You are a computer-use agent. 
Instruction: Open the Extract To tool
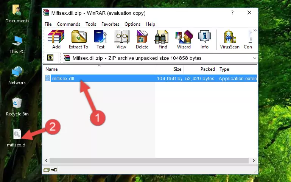78,39
